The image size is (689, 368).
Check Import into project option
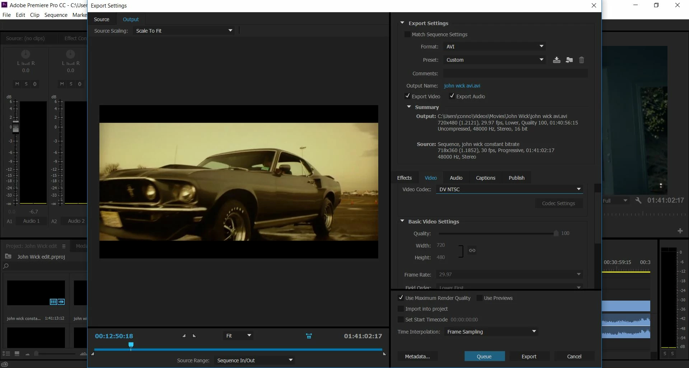tap(401, 308)
